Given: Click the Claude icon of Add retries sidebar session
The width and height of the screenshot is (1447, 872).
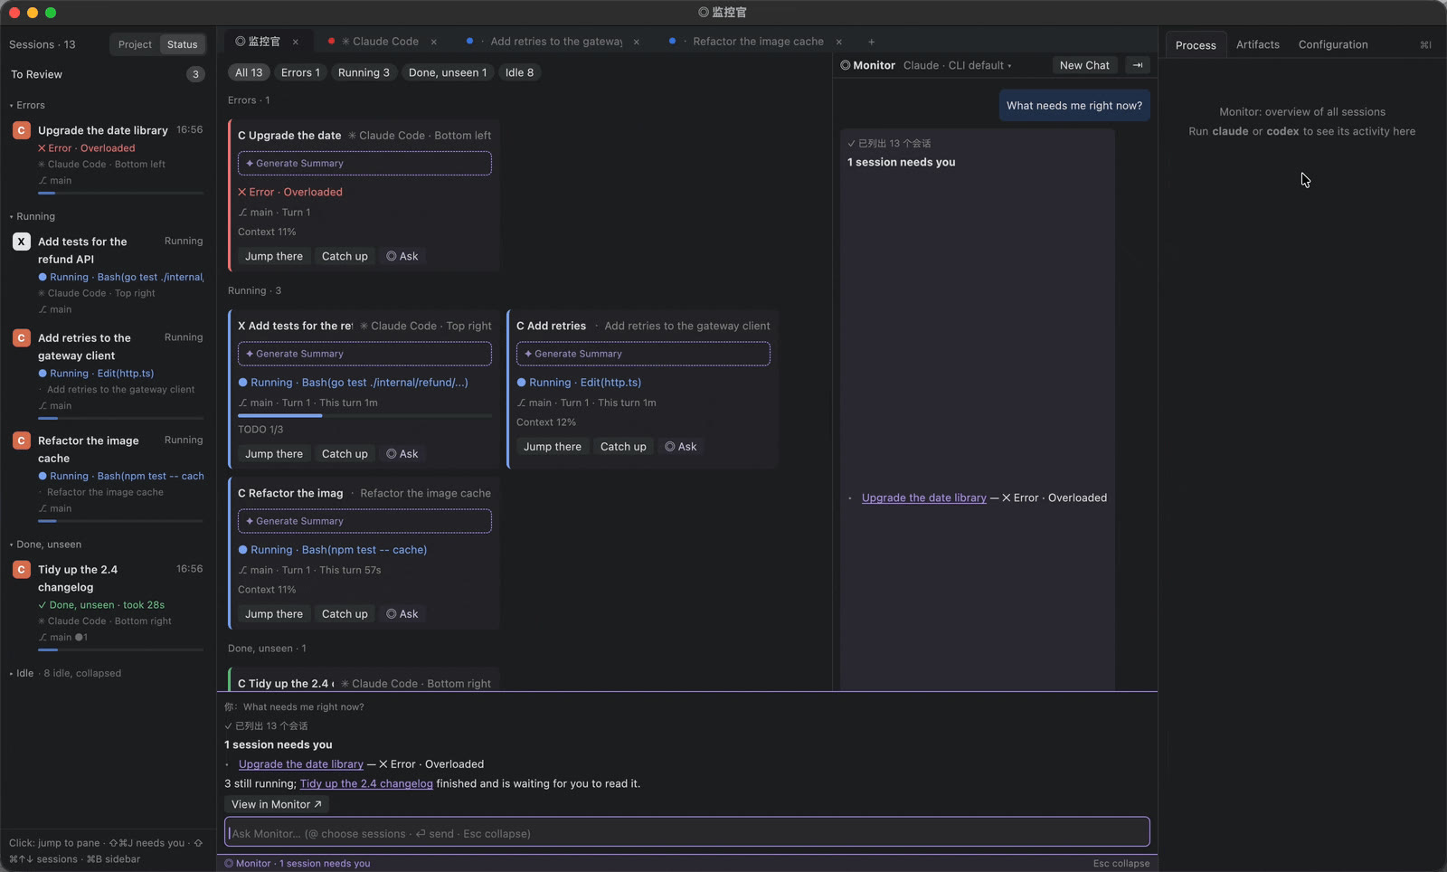Looking at the screenshot, I should tap(21, 338).
